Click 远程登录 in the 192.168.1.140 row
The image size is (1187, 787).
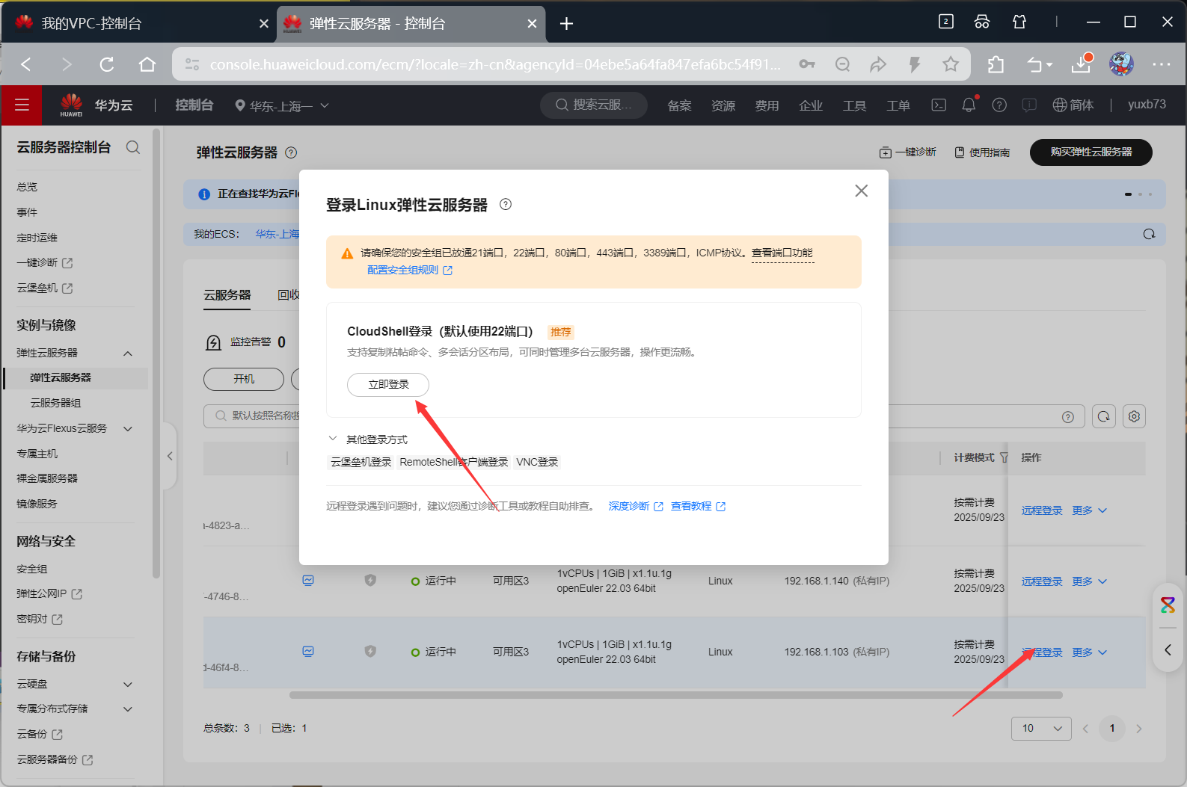pos(1042,581)
